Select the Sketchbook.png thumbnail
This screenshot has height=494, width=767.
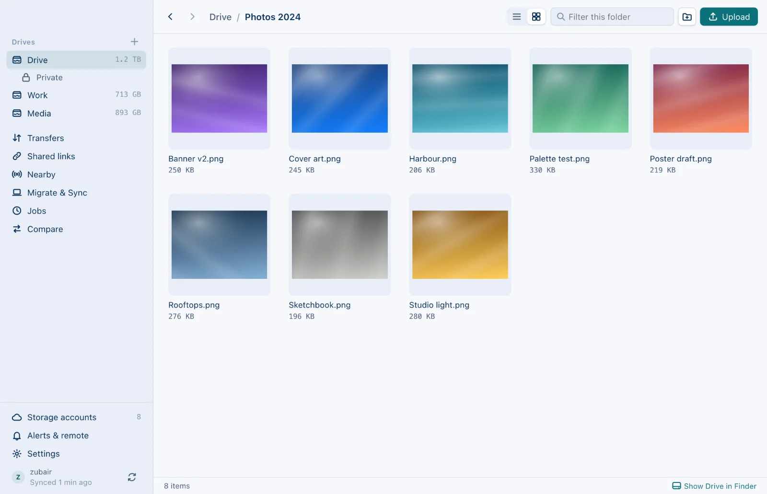click(x=340, y=244)
